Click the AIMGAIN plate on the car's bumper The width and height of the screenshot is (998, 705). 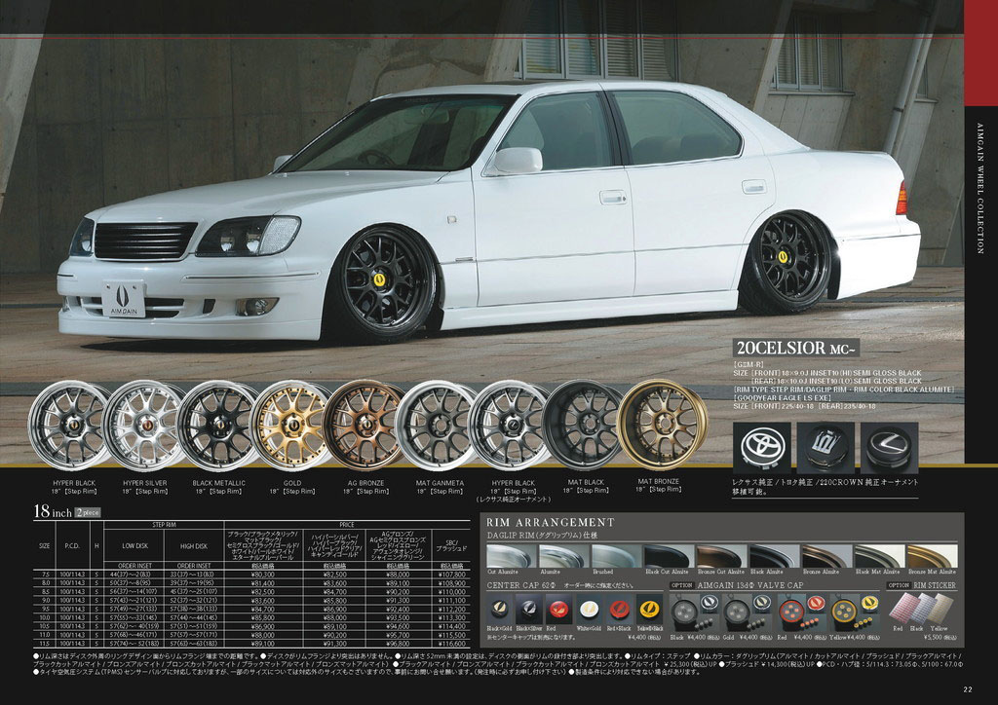pos(124,299)
